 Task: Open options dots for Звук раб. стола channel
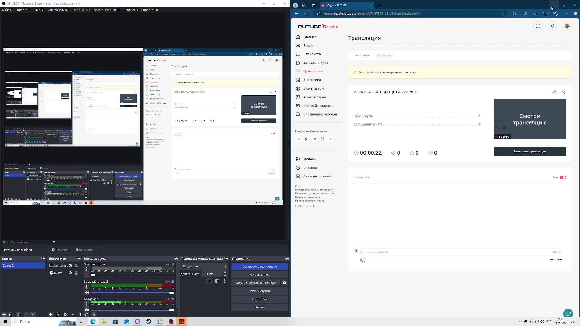click(x=87, y=269)
